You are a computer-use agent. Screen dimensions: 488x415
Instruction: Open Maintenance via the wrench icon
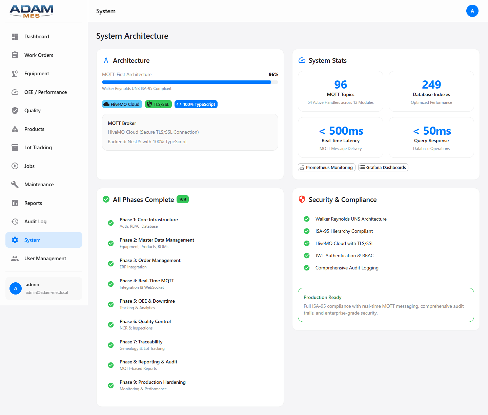(x=15, y=184)
